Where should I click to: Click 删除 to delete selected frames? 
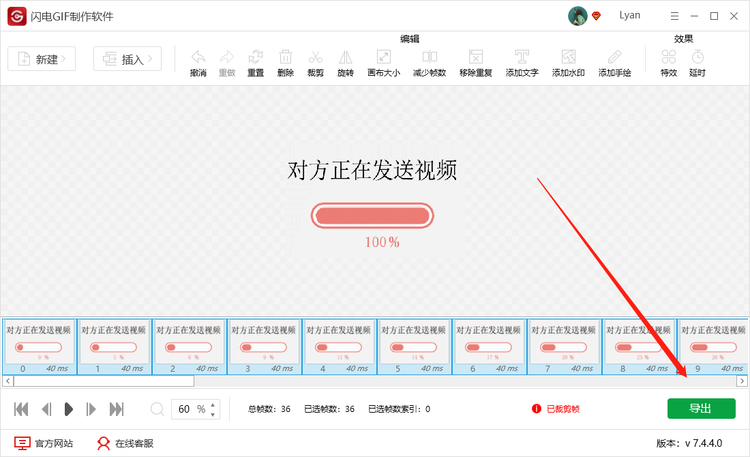tap(285, 61)
